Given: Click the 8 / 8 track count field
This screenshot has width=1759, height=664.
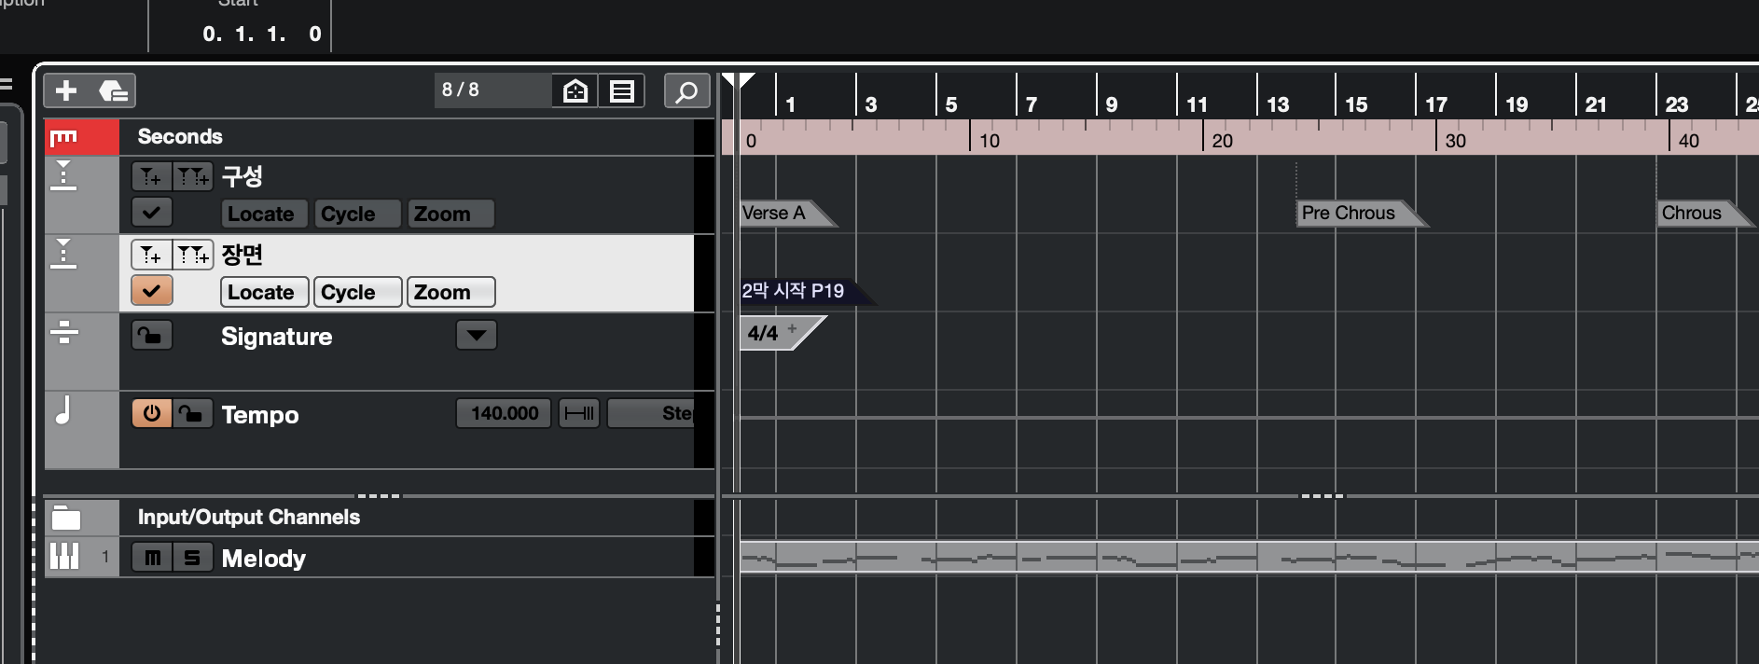Looking at the screenshot, I should 492,90.
